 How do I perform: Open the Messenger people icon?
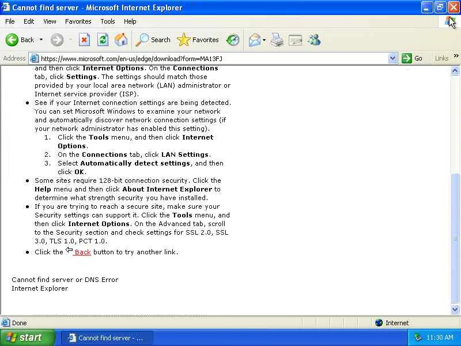[x=314, y=40]
